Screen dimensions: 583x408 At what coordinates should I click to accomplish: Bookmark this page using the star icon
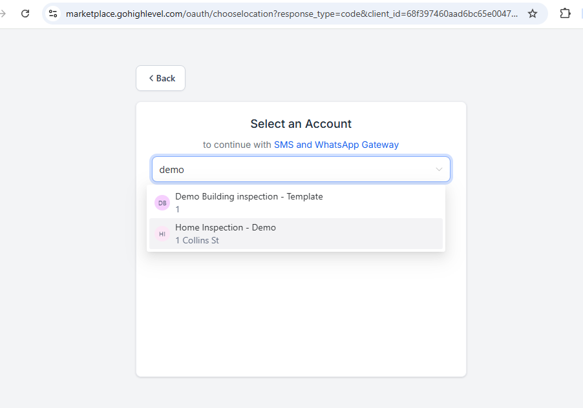tap(531, 13)
